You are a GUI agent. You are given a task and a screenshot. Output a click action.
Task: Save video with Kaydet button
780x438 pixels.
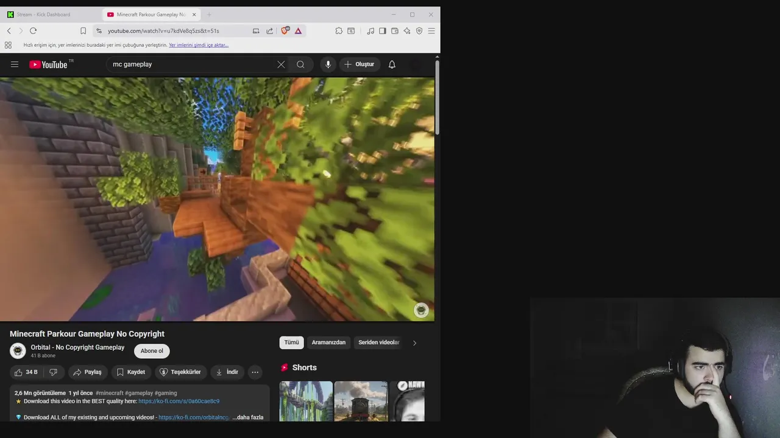131,372
